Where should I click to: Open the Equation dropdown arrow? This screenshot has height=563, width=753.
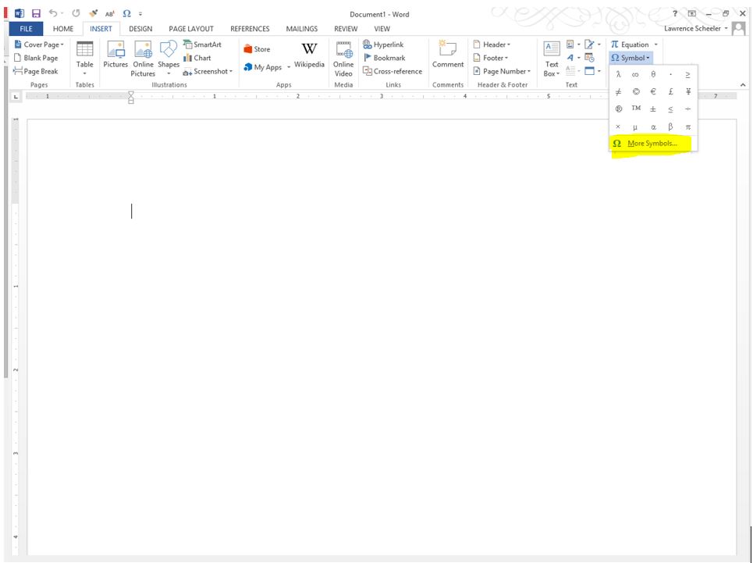655,45
